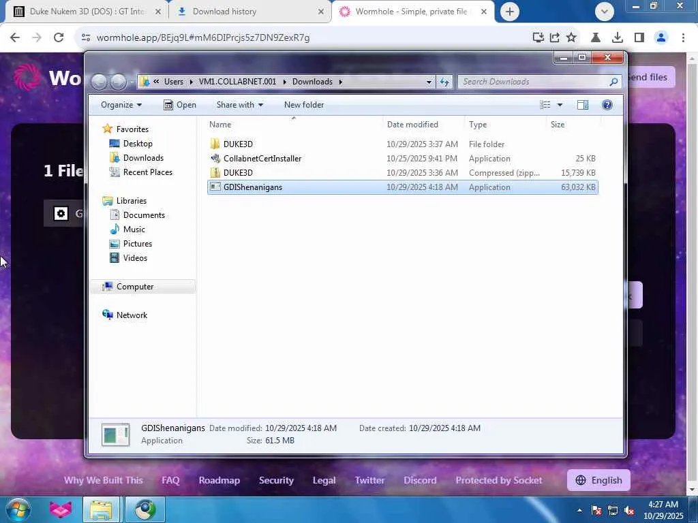Open the Organize dropdown menu
Screen dimensions: 698x523
pos(121,105)
